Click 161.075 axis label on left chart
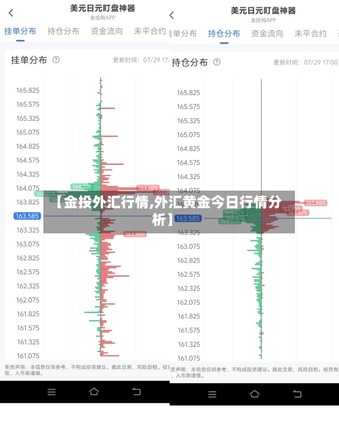339x424 pixels. tap(28, 355)
